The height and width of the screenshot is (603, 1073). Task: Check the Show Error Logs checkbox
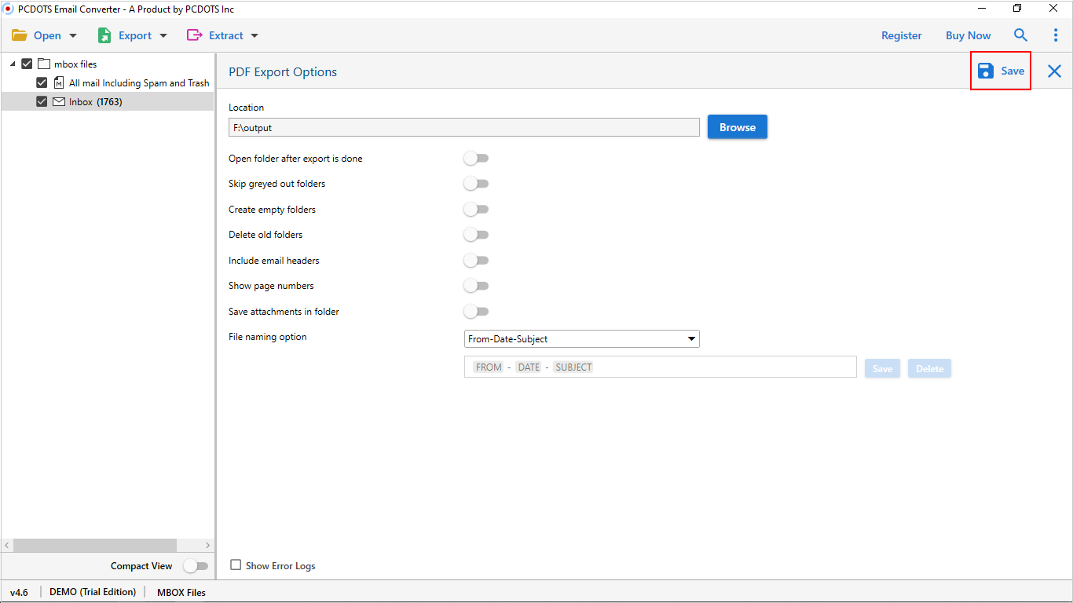[236, 565]
